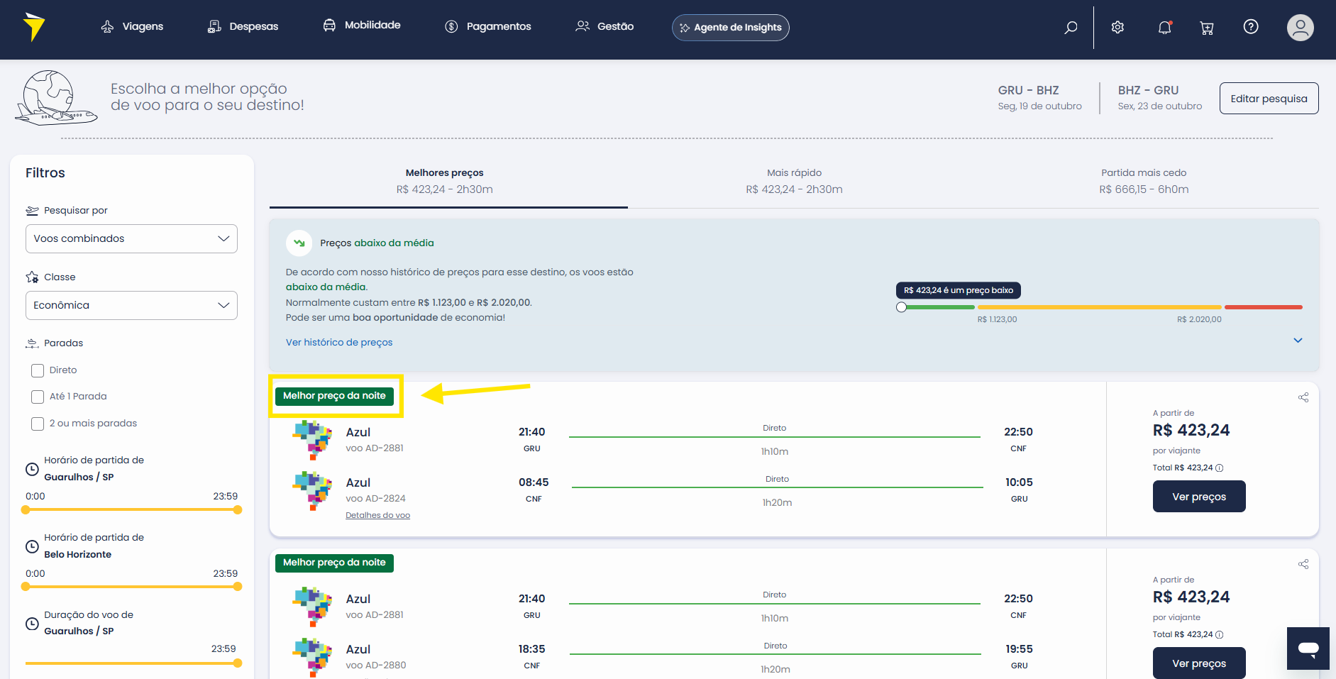Click the R$ 423,24 é um preço baixo tooltip
1336x679 pixels.
coord(958,290)
